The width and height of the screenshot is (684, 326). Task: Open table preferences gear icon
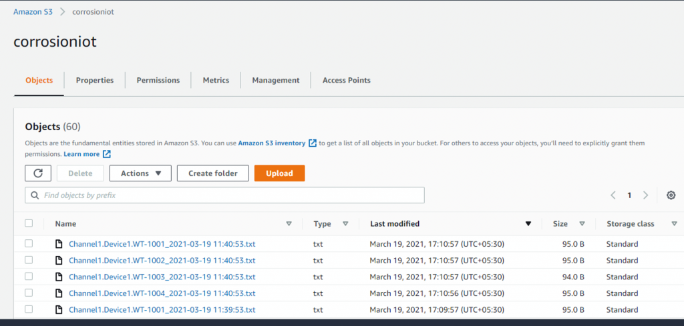point(671,195)
